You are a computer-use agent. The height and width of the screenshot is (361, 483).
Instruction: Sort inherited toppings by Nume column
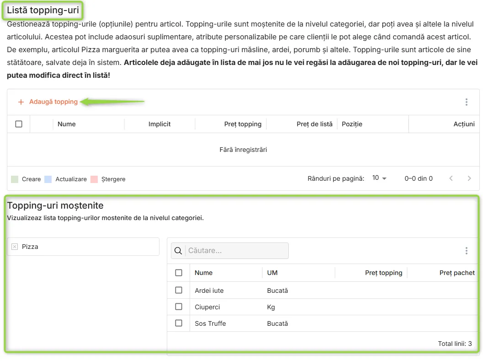(203, 273)
